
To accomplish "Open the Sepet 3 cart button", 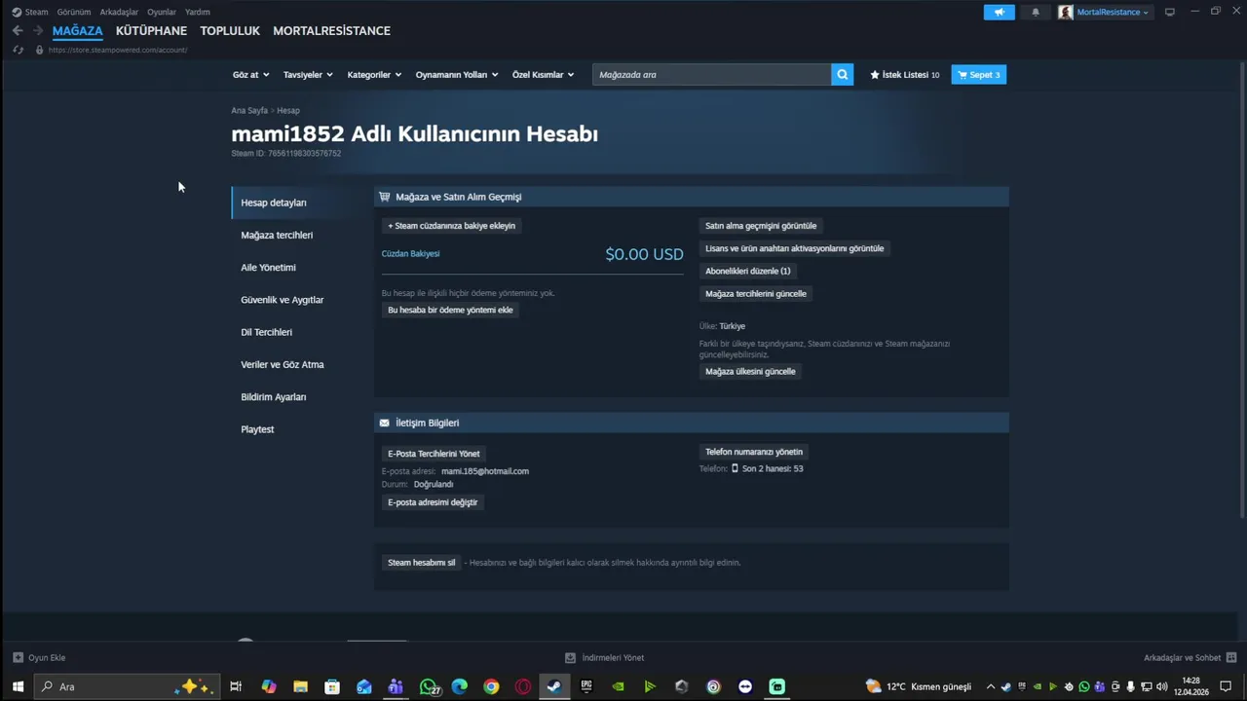I will pos(978,74).
